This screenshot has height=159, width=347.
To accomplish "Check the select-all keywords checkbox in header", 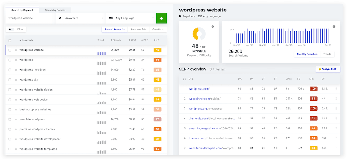I will [x=10, y=40].
